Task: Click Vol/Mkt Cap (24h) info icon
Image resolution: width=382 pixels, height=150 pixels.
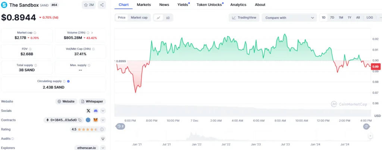Action: click(94, 49)
